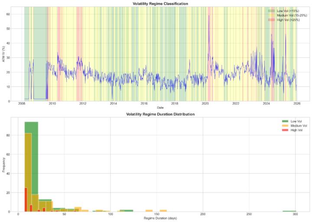
Task: Click the ATM IV (%) axis label
Action: [x=3, y=54]
